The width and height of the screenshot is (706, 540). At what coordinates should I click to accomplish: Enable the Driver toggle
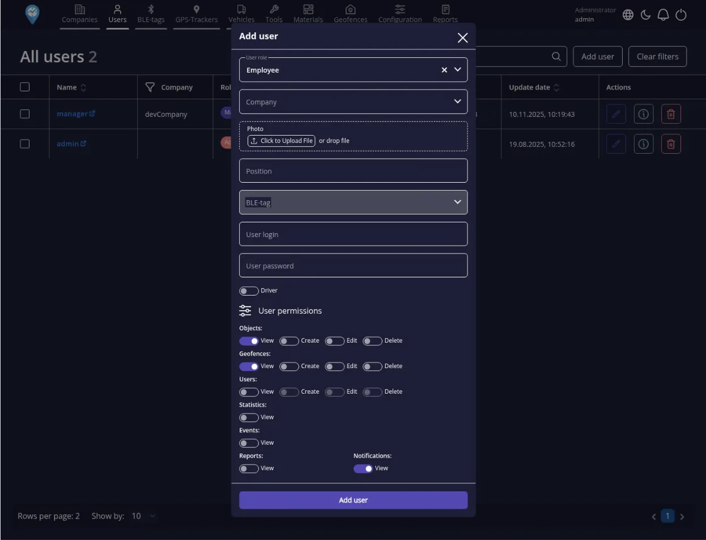click(249, 291)
